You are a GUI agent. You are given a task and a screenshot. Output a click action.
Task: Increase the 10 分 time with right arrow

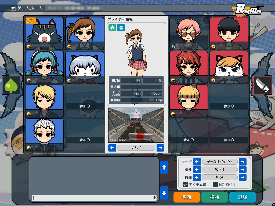click(243, 177)
